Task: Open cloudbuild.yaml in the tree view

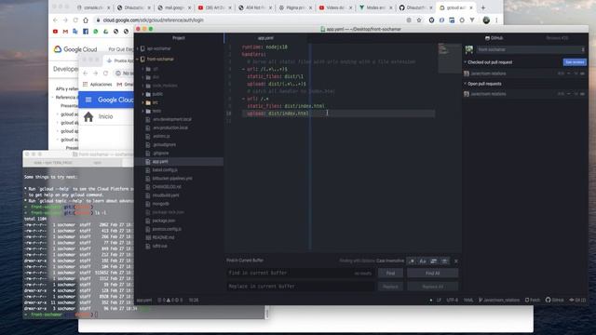Action: pyautogui.click(x=166, y=195)
